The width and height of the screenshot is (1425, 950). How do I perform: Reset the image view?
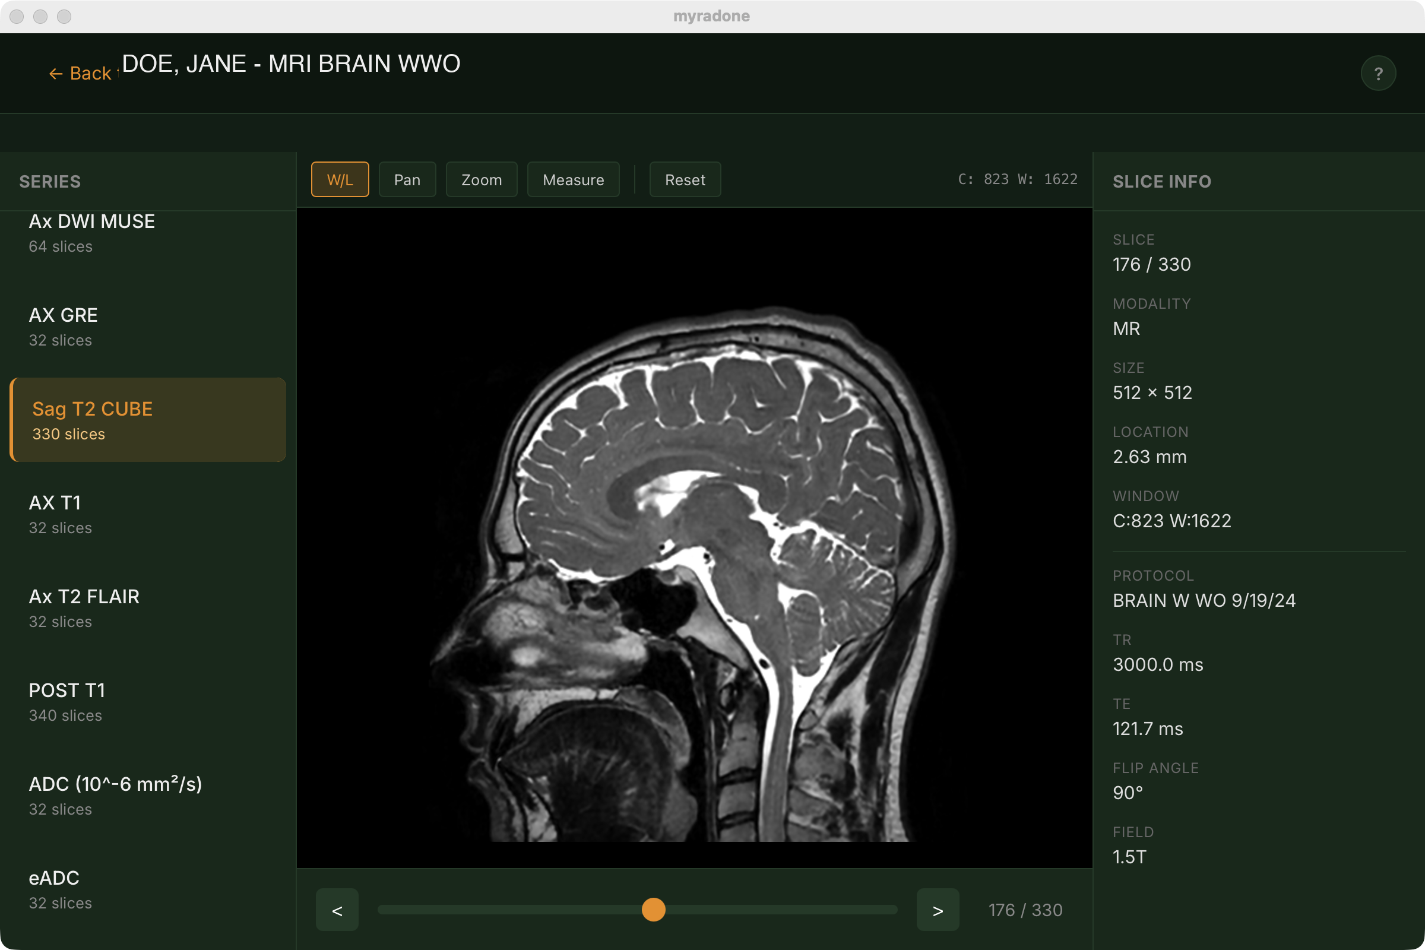(x=685, y=179)
